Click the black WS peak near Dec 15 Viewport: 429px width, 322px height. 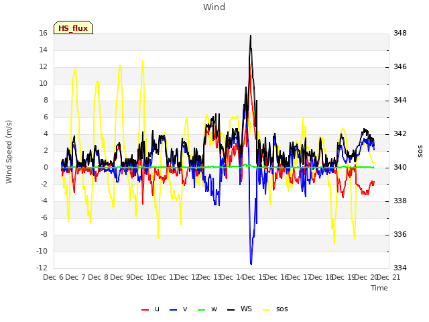click(250, 36)
